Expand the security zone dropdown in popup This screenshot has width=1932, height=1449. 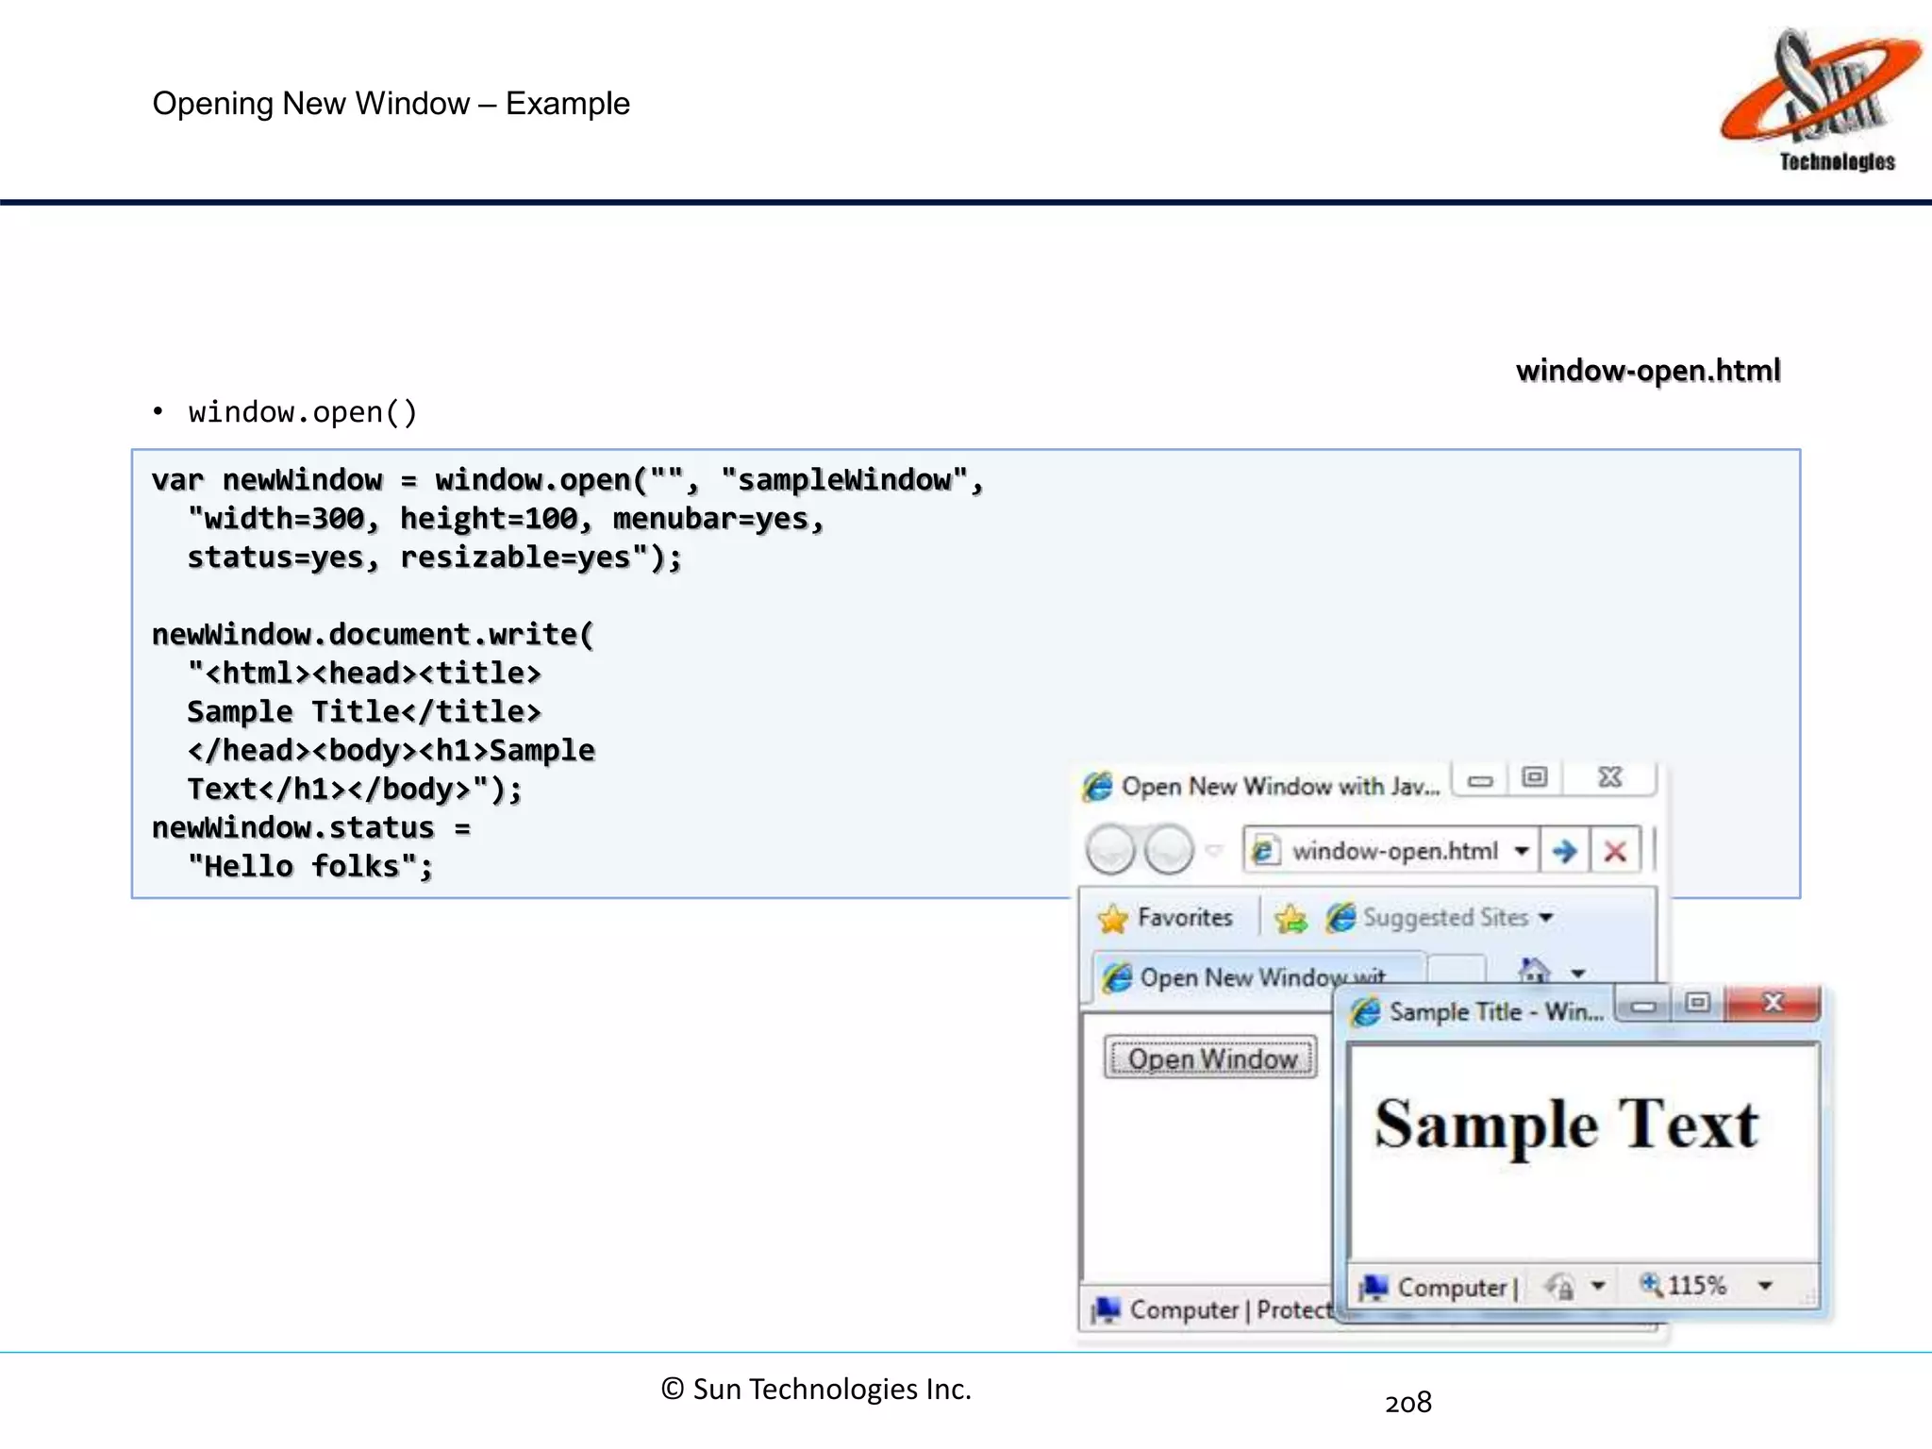pos(1598,1287)
